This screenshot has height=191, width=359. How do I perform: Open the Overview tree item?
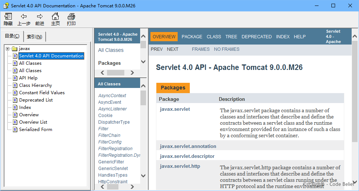click(29, 114)
